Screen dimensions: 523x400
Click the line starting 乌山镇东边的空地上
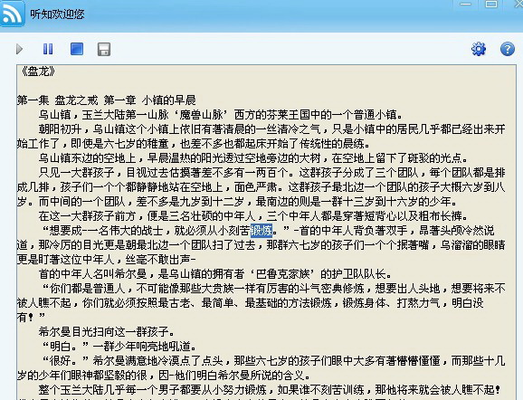point(253,158)
